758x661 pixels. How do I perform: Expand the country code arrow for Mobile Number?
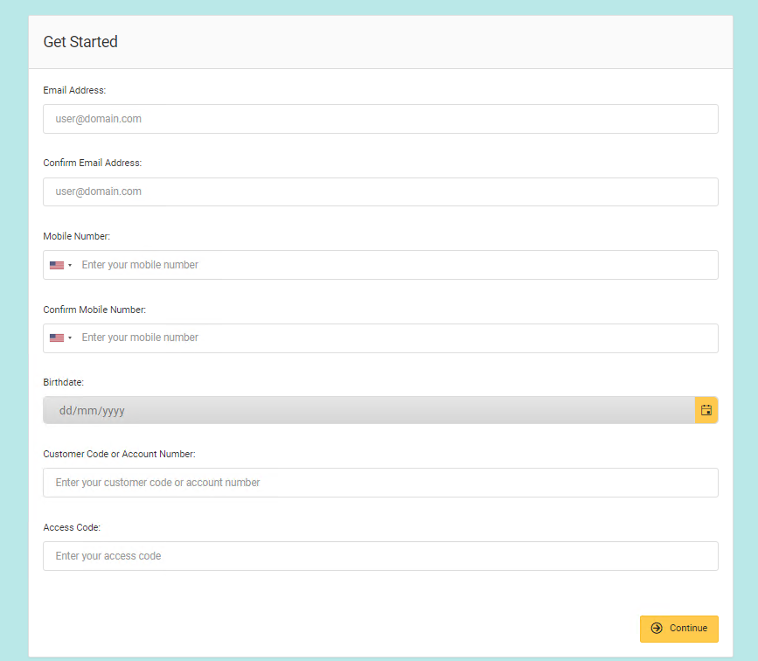click(x=70, y=265)
